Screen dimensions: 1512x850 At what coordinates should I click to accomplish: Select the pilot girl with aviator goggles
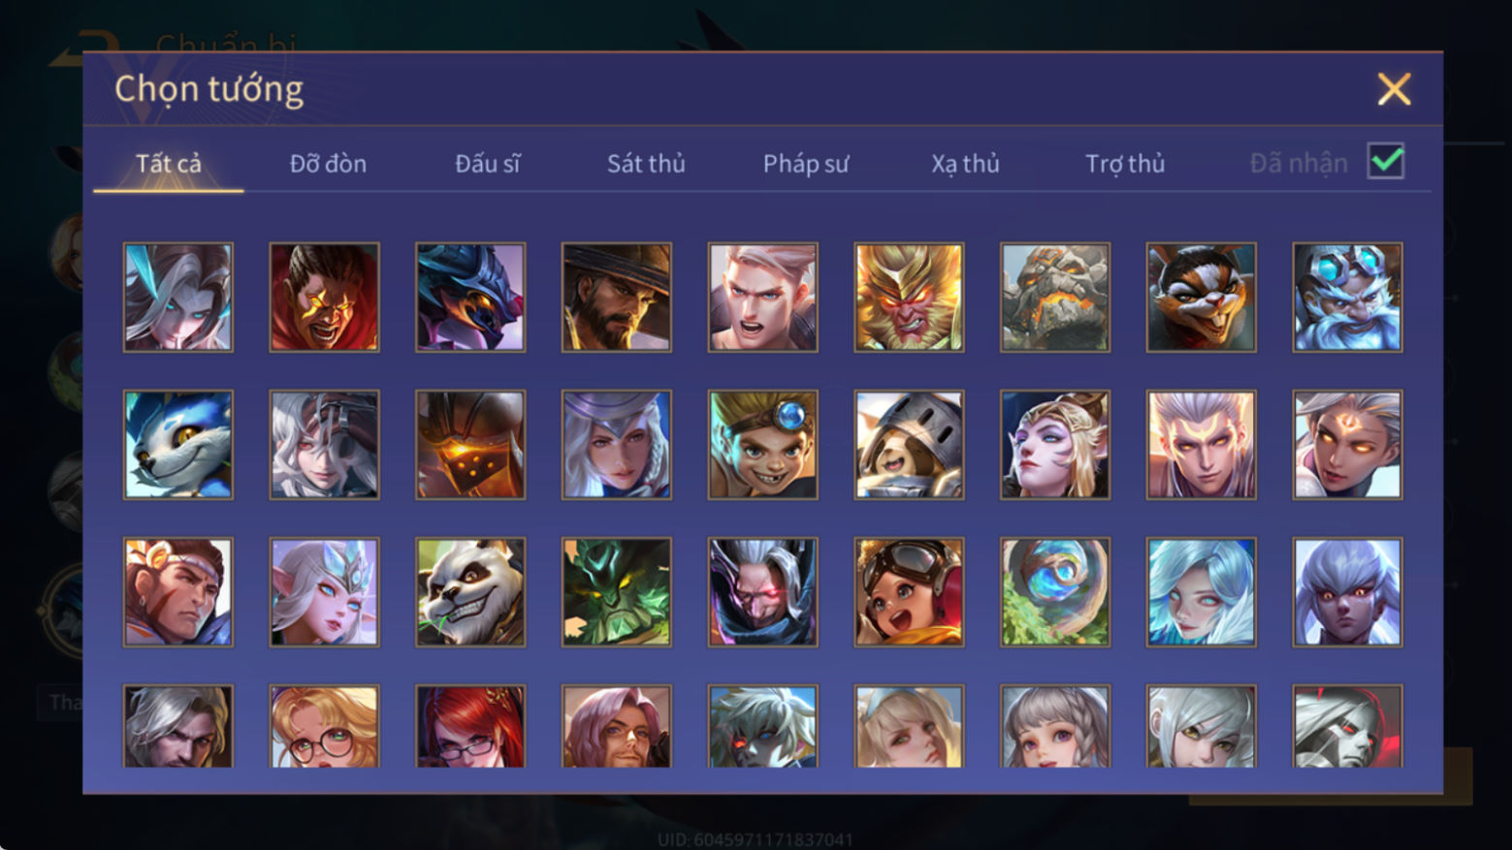pyautogui.click(x=909, y=592)
